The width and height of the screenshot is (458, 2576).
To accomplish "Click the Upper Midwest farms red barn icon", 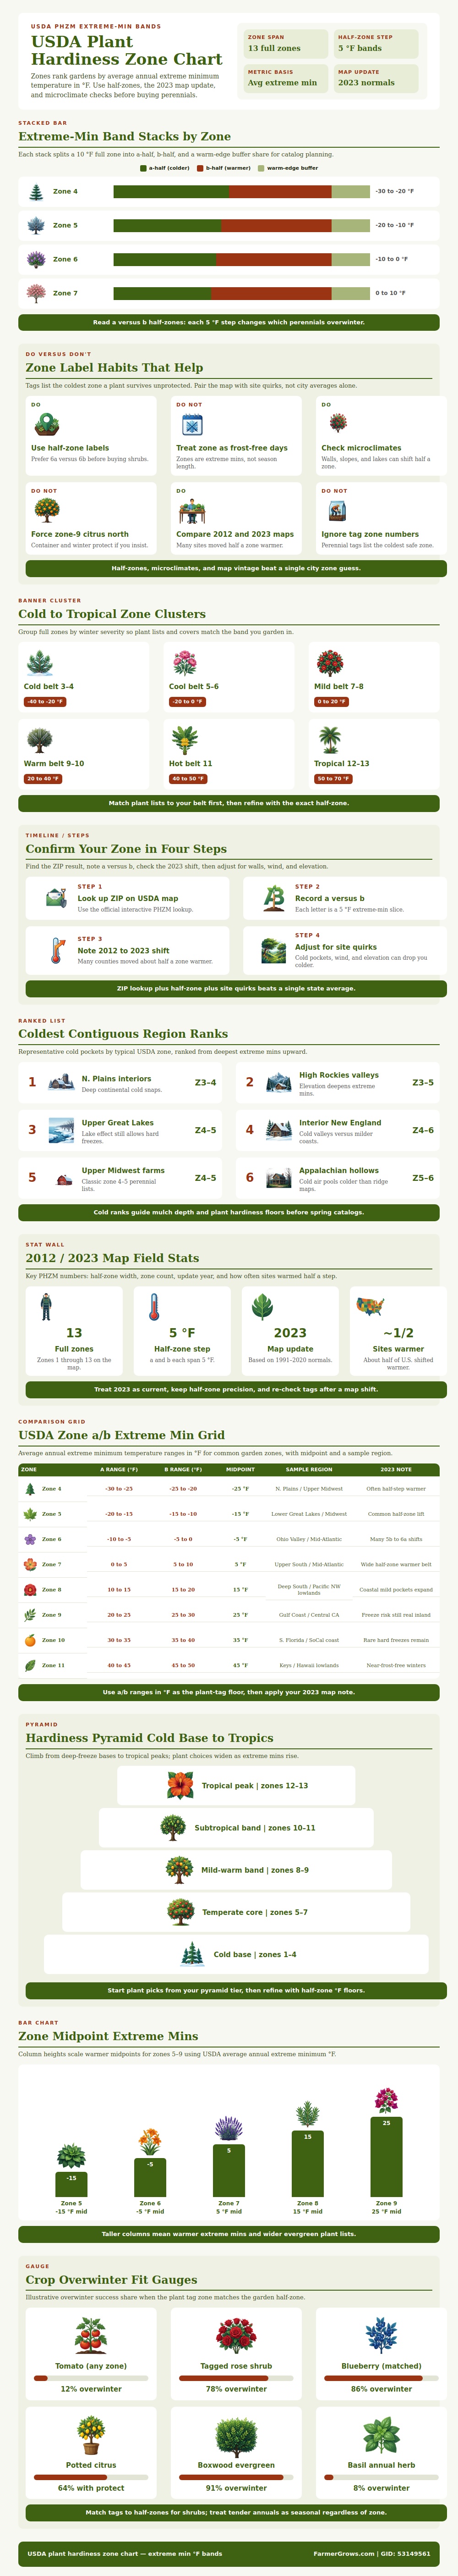I will (x=64, y=1179).
